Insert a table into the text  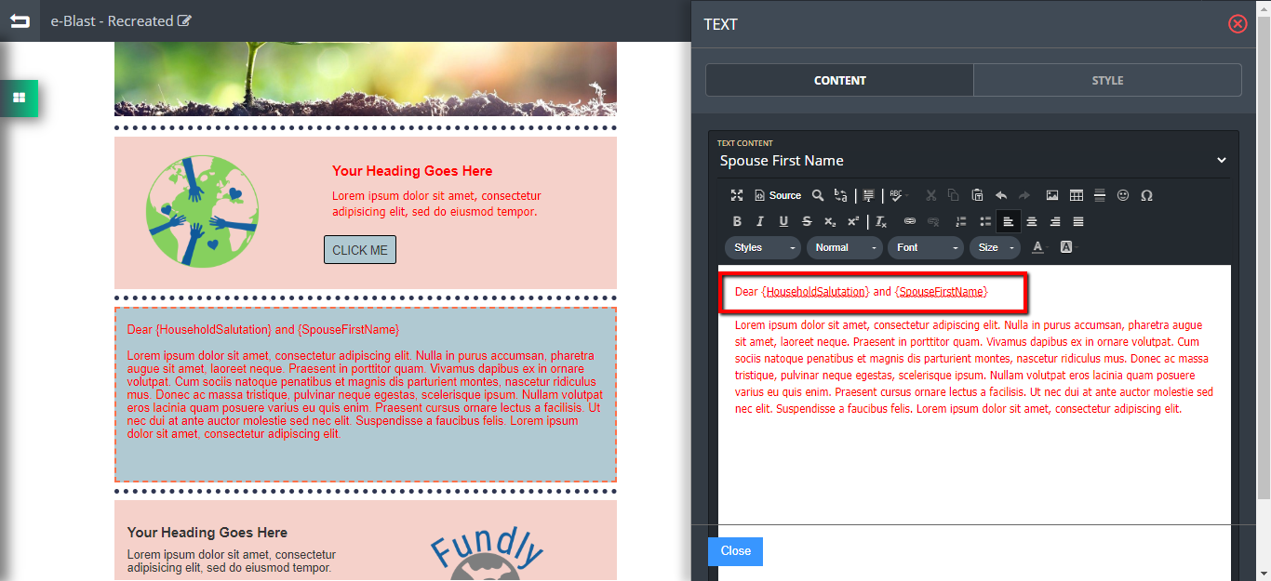pos(1077,195)
